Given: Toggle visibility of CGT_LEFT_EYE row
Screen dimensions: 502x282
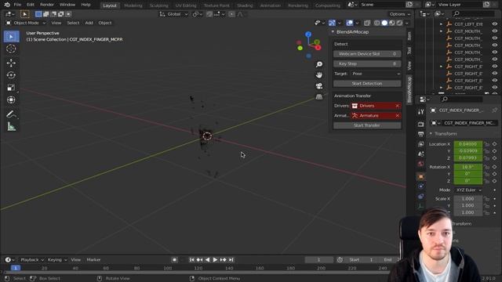Looking at the screenshot, I should point(495,24).
